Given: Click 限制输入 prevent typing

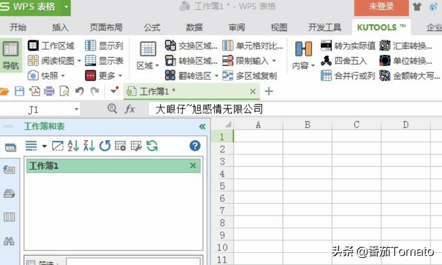Looking at the screenshot, I should (x=246, y=61).
